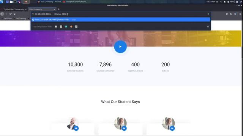Go to the browser home page
The width and height of the screenshot is (243, 136).
pos(14,14)
